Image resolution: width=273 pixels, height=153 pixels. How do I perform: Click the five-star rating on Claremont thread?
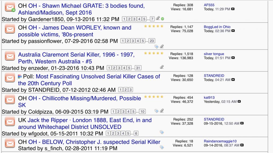pyautogui.click(x=154, y=53)
